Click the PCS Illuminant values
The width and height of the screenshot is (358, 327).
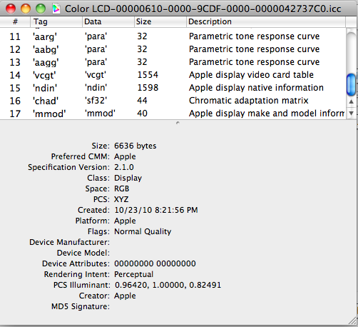click(x=168, y=285)
